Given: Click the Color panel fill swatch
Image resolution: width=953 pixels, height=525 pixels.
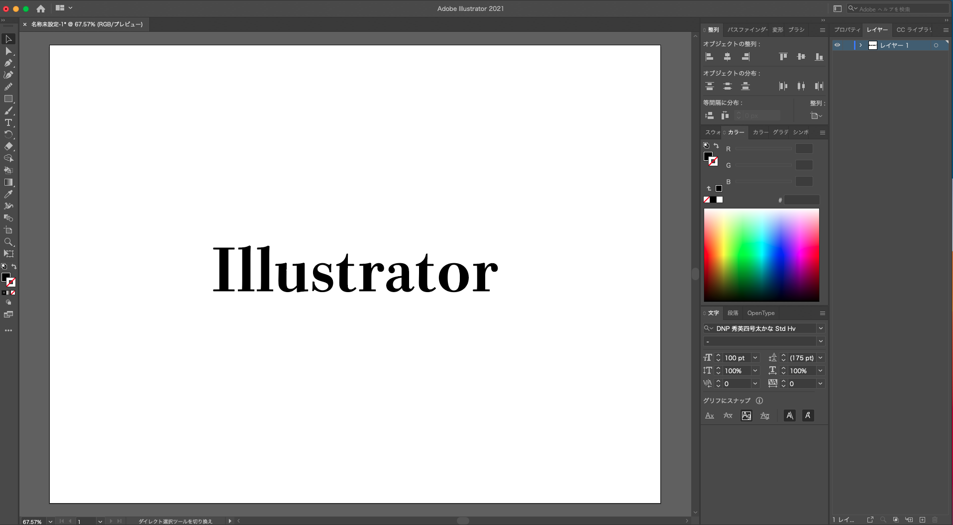Looking at the screenshot, I should point(708,156).
